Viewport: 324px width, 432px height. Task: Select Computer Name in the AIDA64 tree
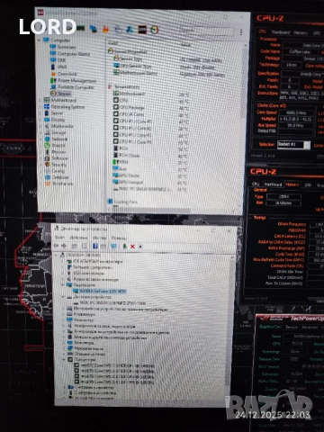pyautogui.click(x=74, y=54)
